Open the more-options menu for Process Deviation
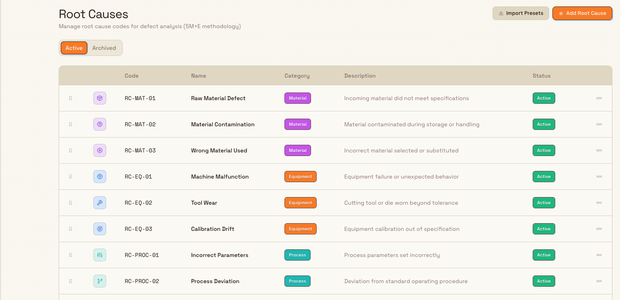Viewport: 620px width, 300px height. pyautogui.click(x=599, y=281)
